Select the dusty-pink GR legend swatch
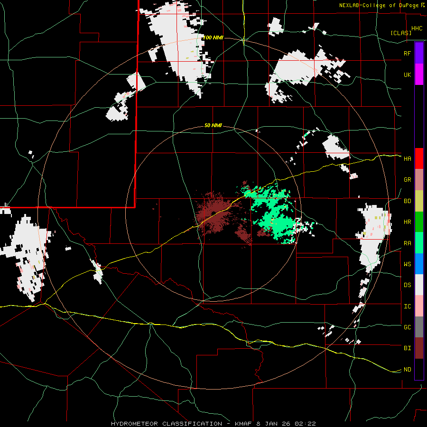The width and height of the screenshot is (427, 427). 419,179
